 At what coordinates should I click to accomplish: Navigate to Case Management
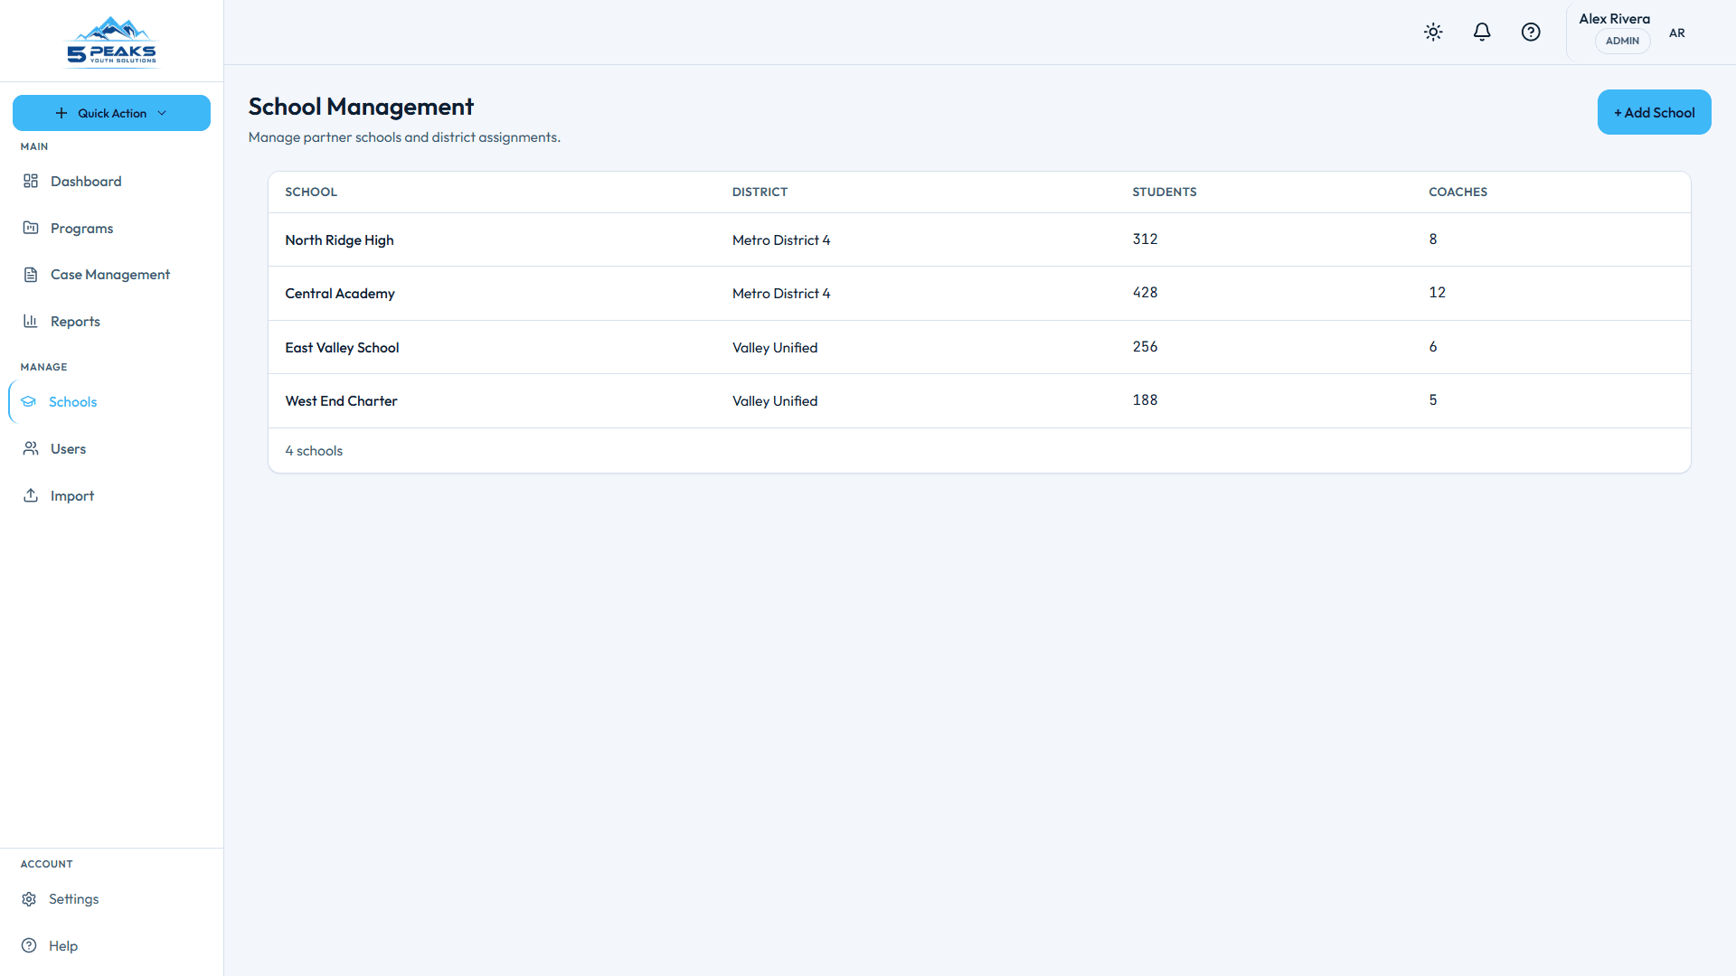coord(111,275)
